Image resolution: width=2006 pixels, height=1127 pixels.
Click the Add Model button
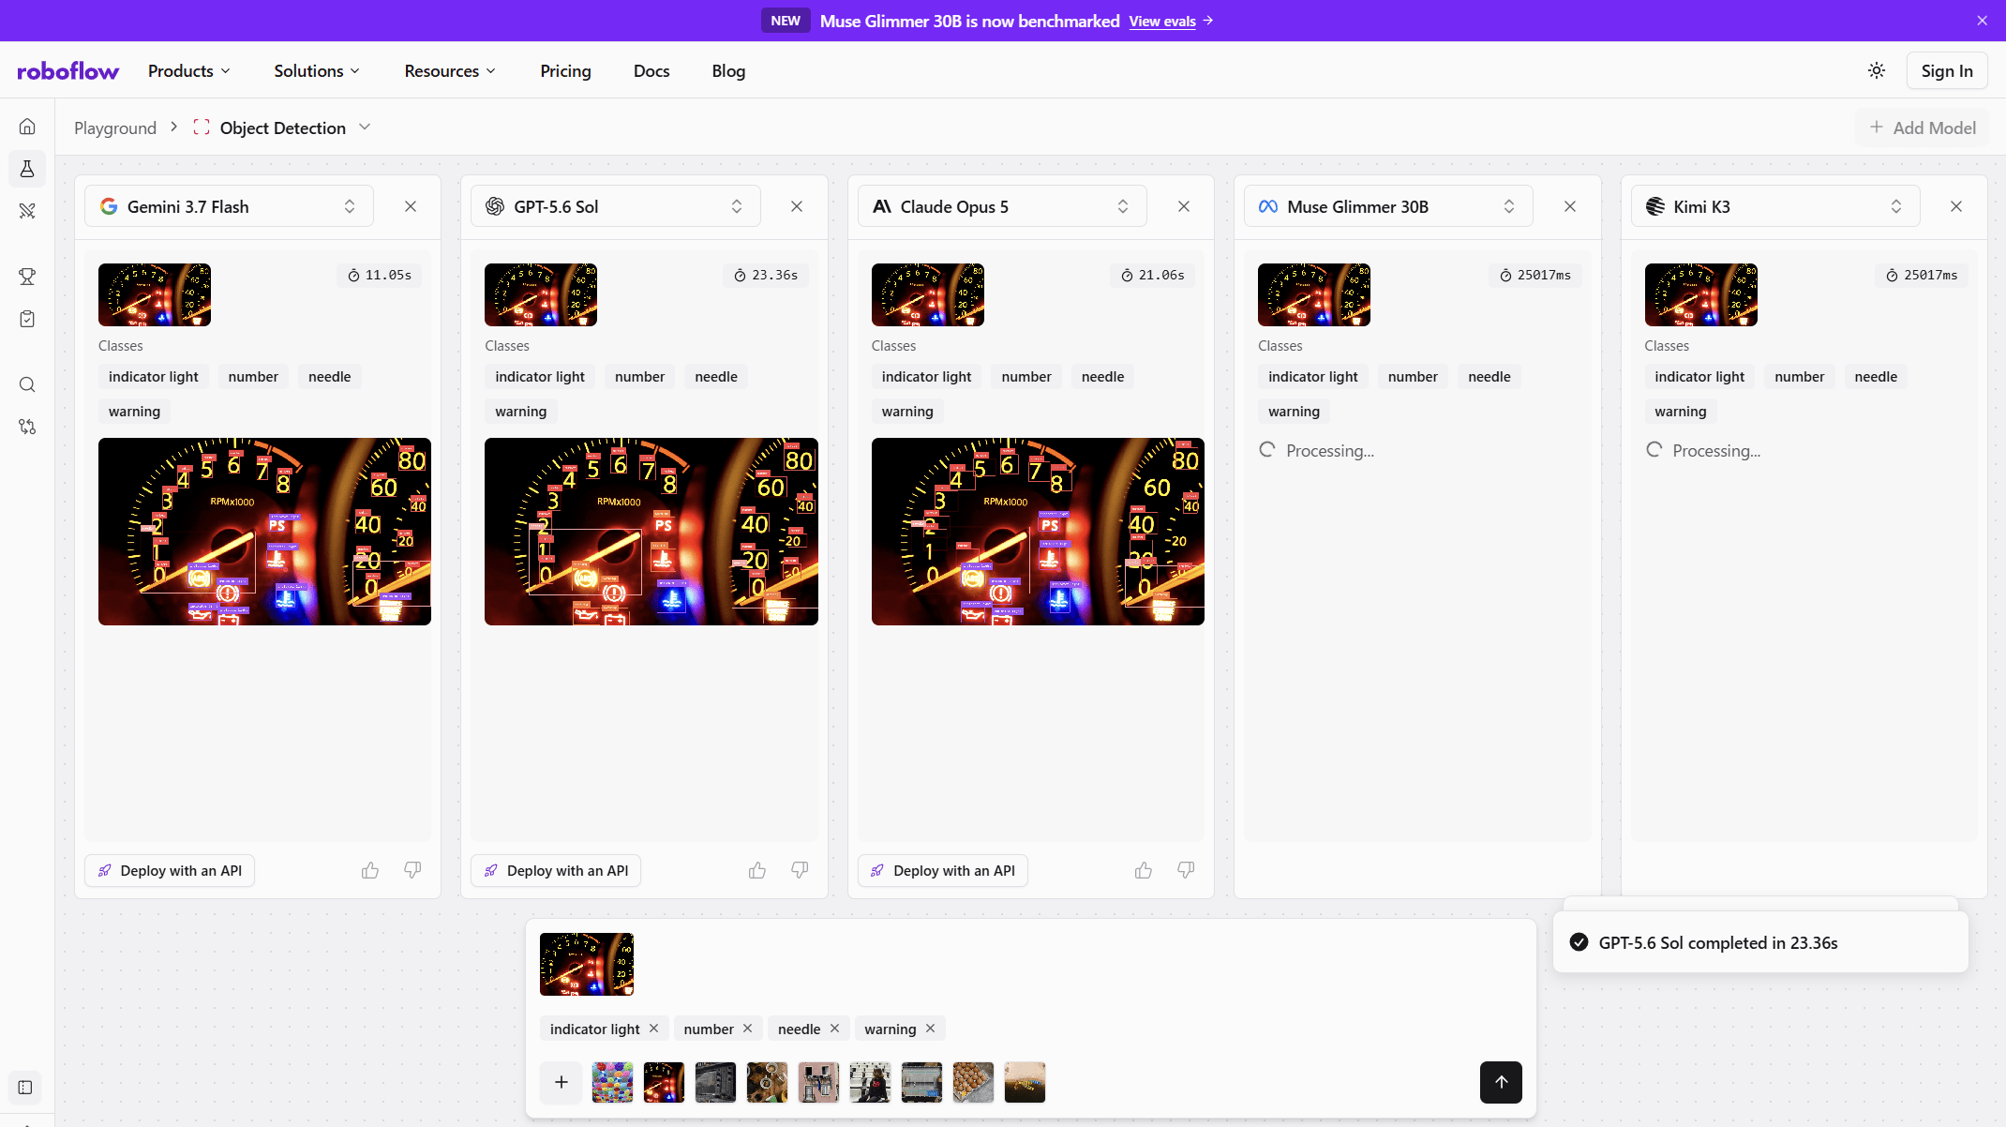tap(1923, 128)
